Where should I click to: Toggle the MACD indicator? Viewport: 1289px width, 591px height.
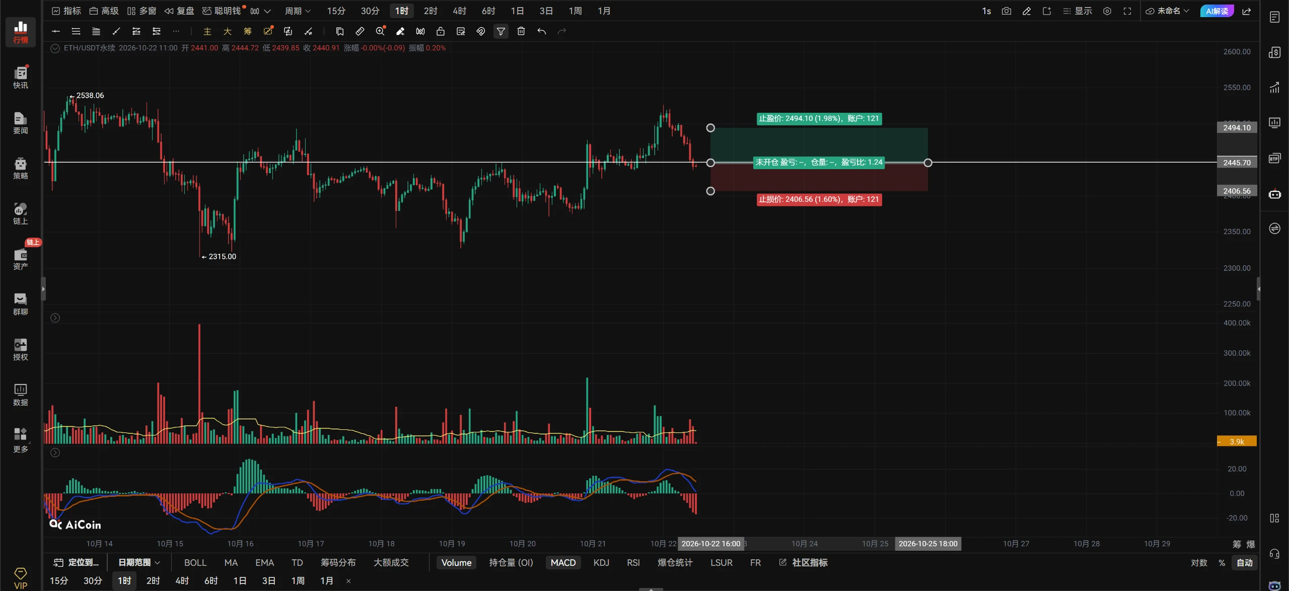[563, 562]
